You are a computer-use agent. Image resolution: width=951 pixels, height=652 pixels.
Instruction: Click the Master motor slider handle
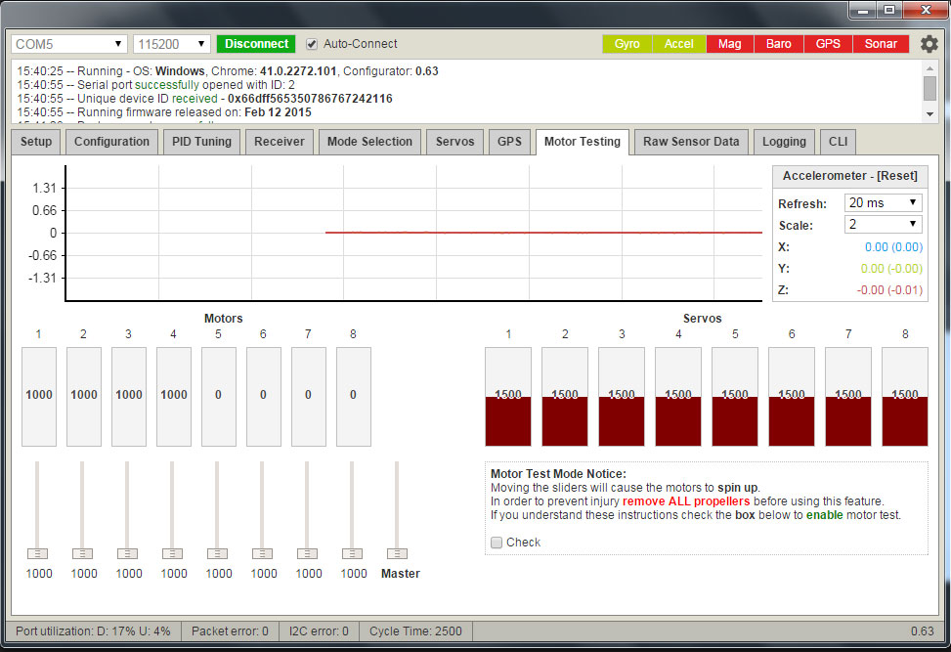397,553
